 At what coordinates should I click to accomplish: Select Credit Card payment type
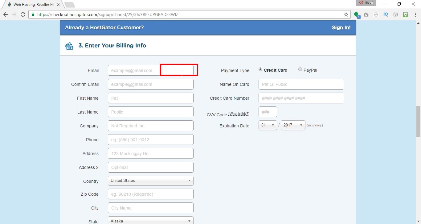pyautogui.click(x=261, y=70)
